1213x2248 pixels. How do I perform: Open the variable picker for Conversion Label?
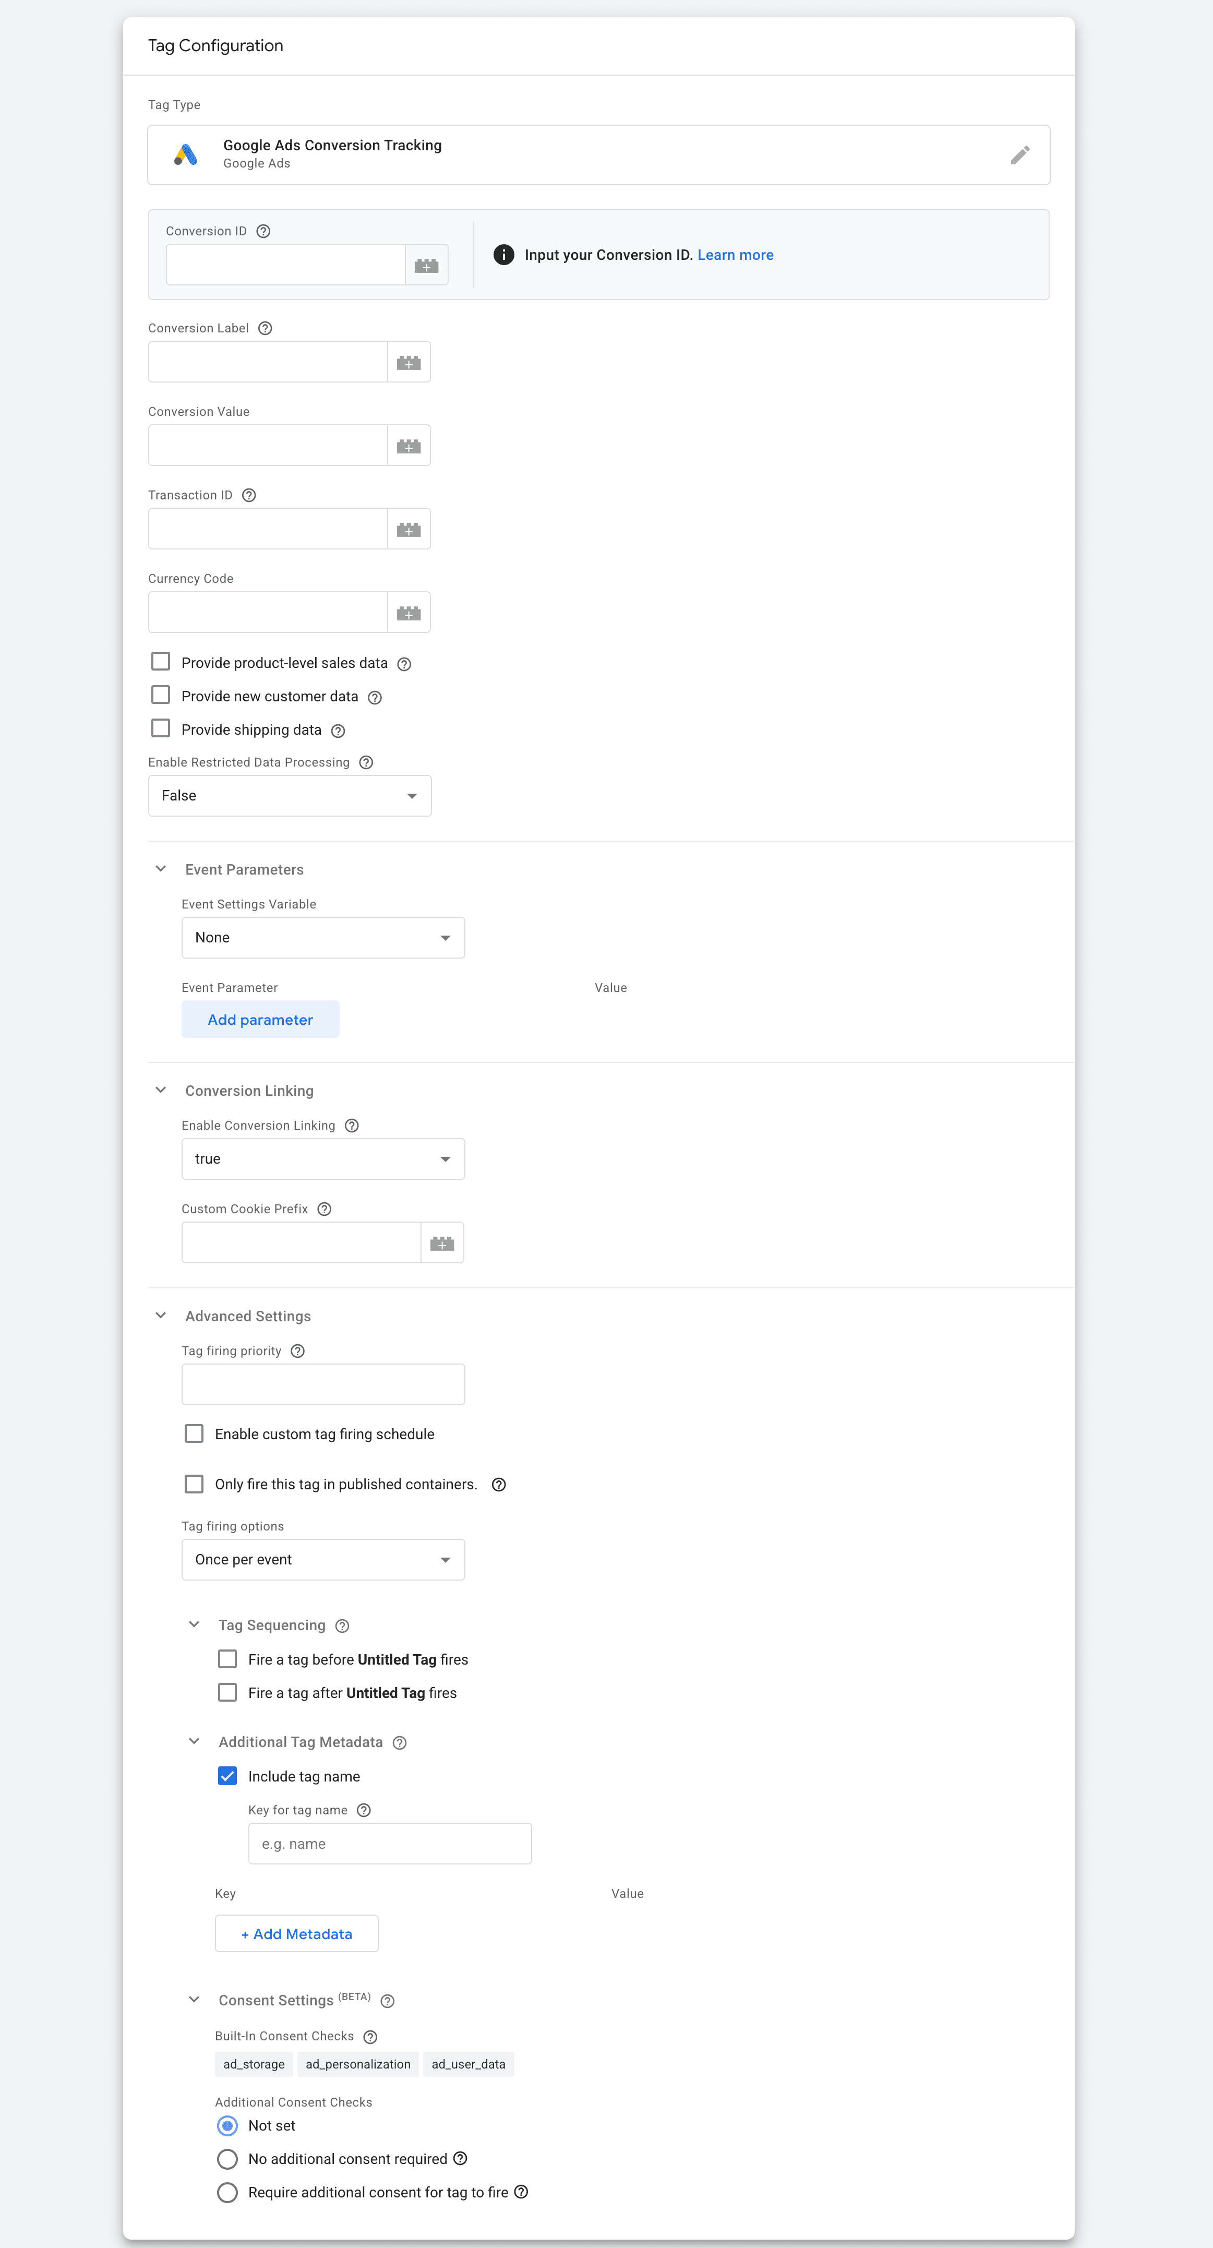coord(409,361)
